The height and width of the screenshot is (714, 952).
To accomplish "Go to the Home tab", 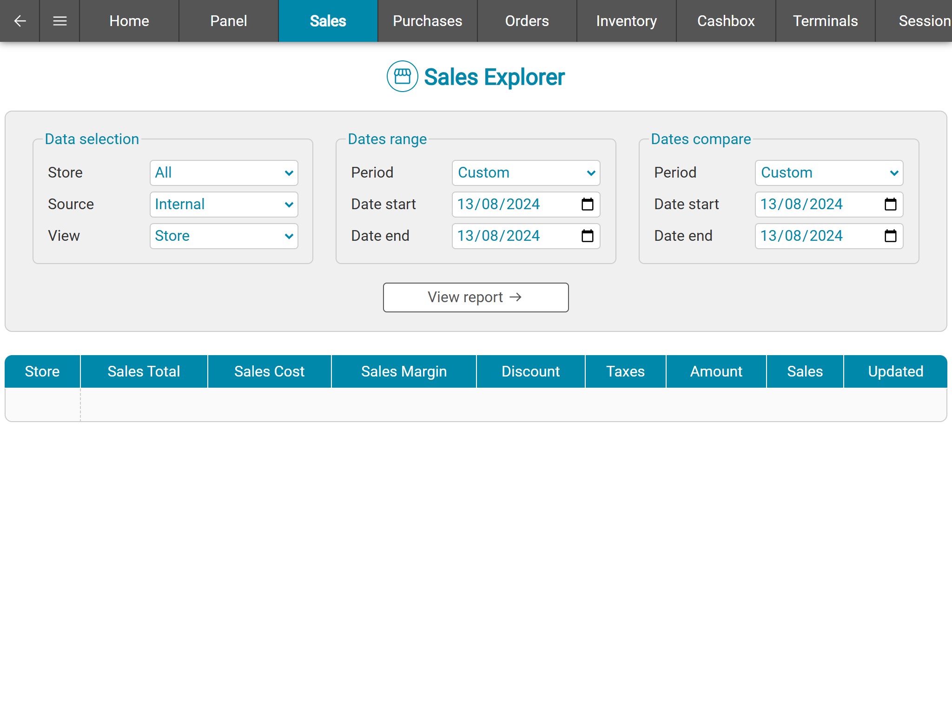I will (129, 21).
